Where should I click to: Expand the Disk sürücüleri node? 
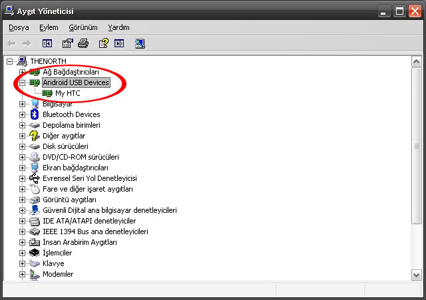(x=22, y=146)
